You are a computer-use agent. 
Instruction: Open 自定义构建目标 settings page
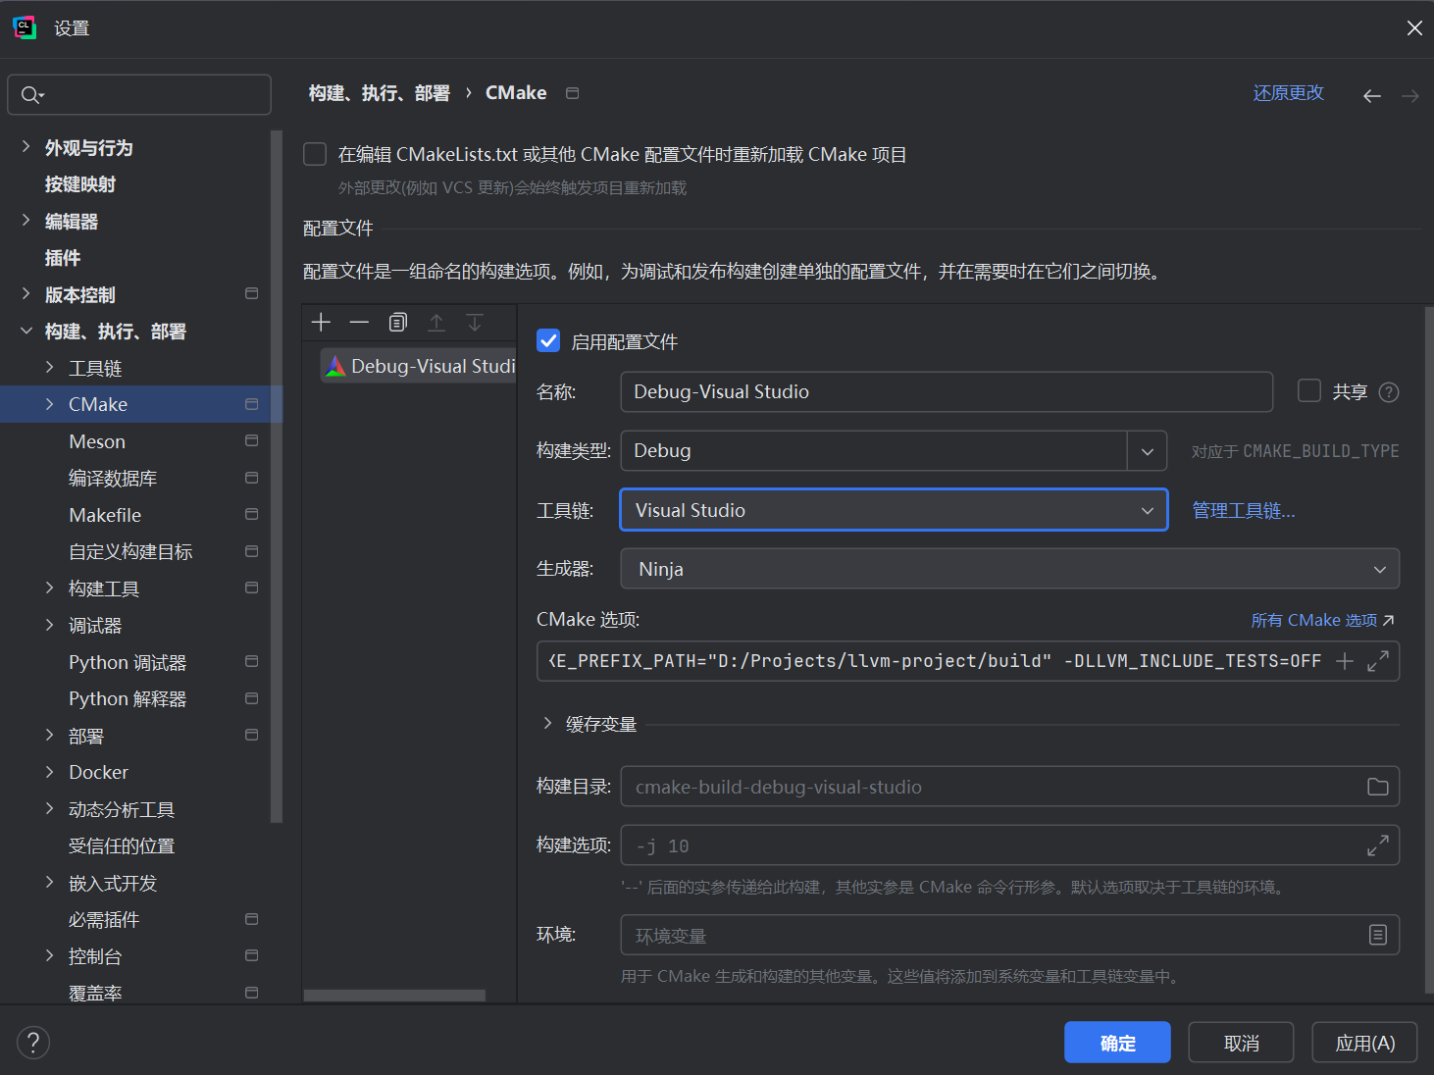[130, 551]
